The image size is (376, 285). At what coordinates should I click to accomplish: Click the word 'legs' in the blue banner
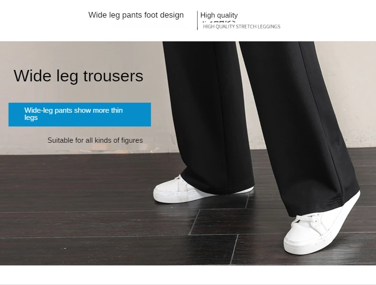(x=31, y=118)
